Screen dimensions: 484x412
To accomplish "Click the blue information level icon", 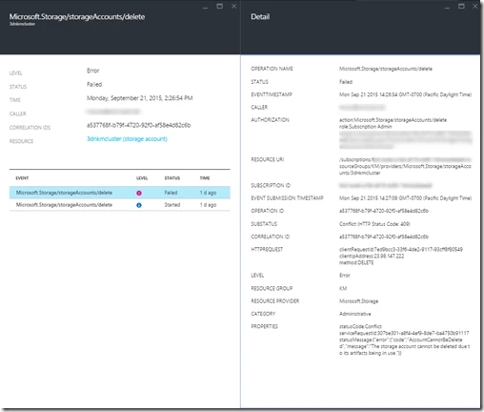I will pos(139,205).
